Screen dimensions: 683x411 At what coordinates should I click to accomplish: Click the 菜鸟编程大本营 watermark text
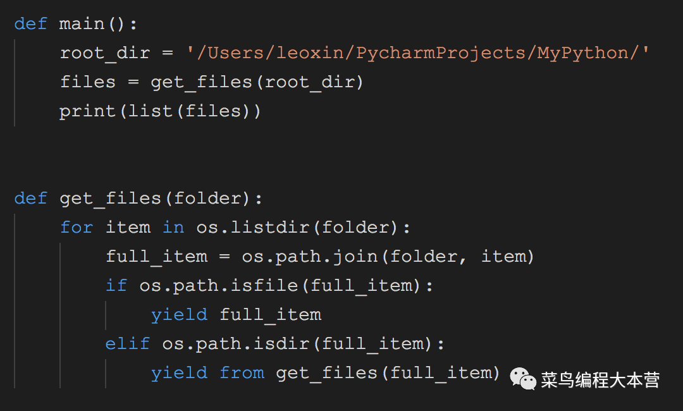600,380
